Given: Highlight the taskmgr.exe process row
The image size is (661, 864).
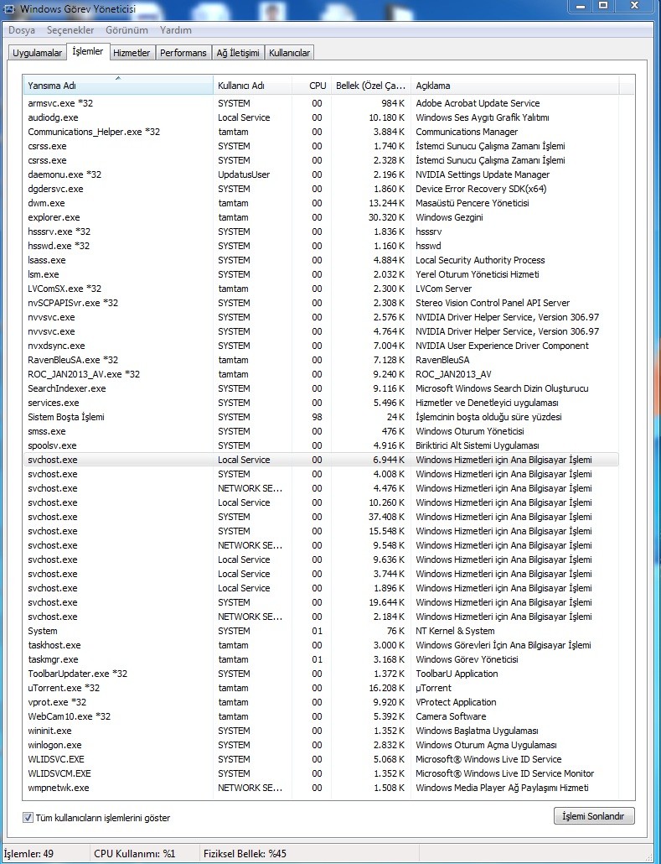Looking at the screenshot, I should point(53,659).
